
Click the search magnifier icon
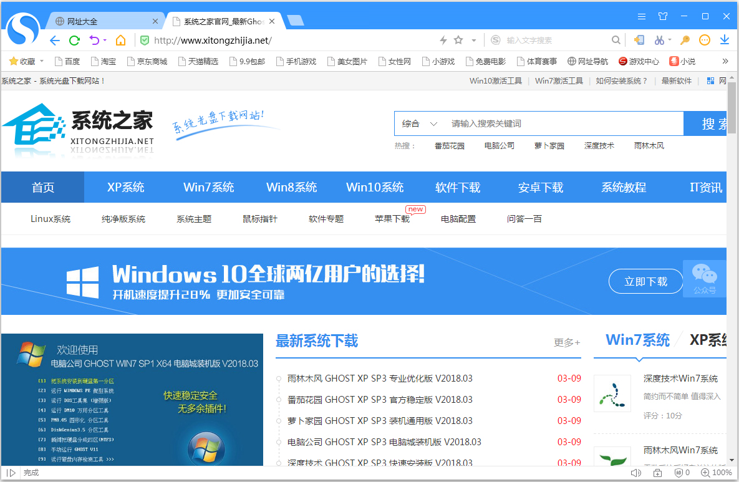(x=616, y=41)
